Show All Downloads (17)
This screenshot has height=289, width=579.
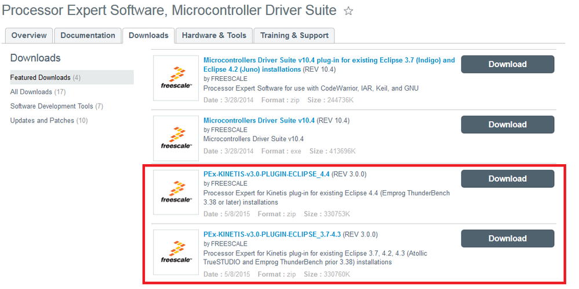coord(38,92)
